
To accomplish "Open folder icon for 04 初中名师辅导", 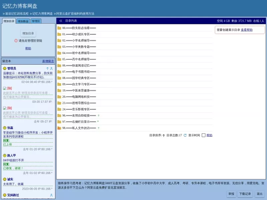I will [x=59, y=53].
